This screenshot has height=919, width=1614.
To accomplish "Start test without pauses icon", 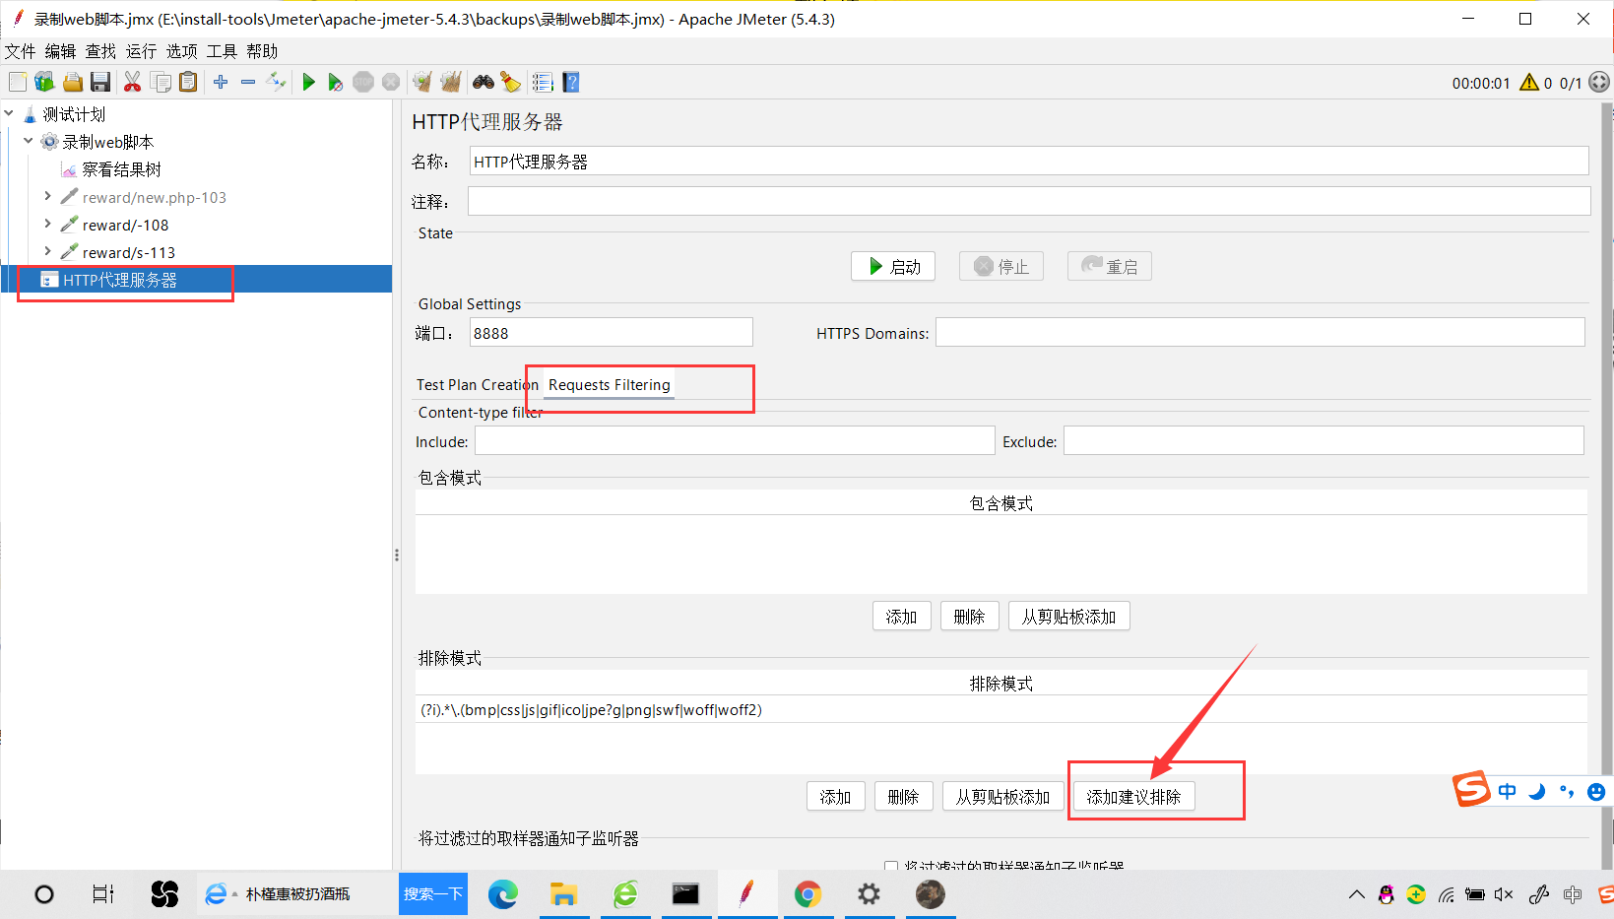I will click(336, 82).
